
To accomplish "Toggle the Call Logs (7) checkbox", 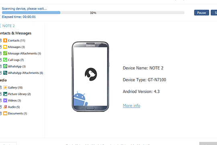I will point(0,60).
